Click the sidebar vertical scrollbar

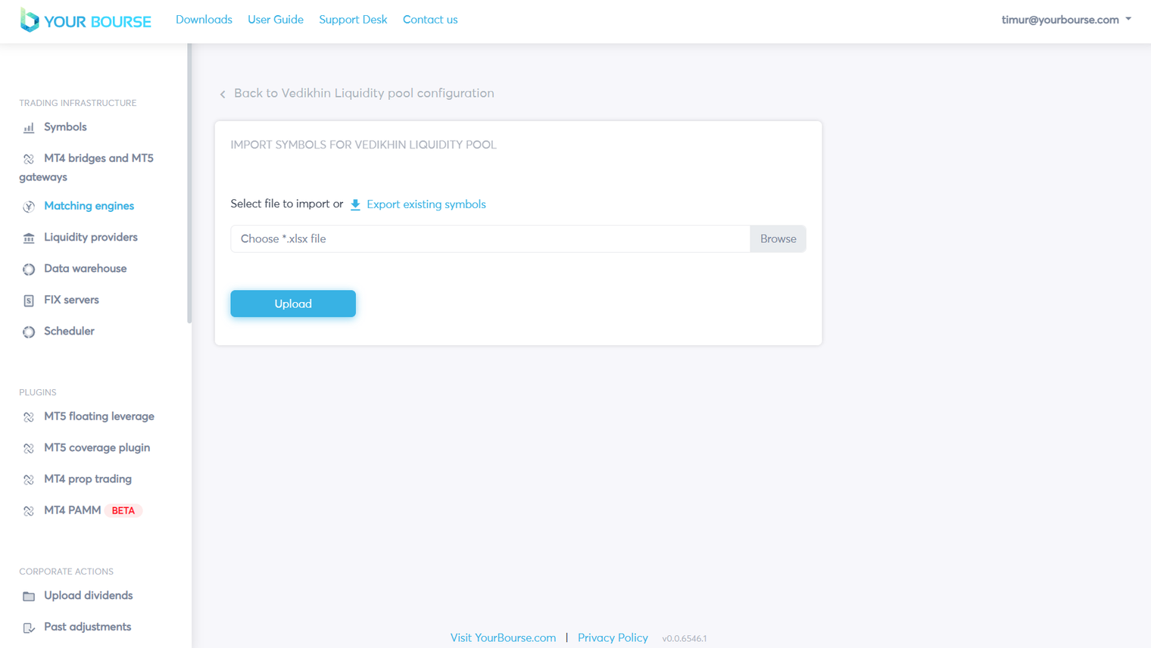189,182
